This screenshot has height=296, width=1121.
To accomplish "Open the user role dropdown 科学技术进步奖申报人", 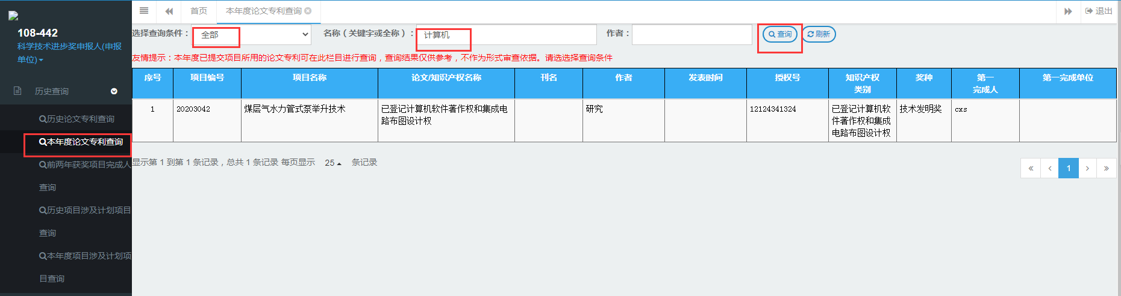I will pos(69,53).
